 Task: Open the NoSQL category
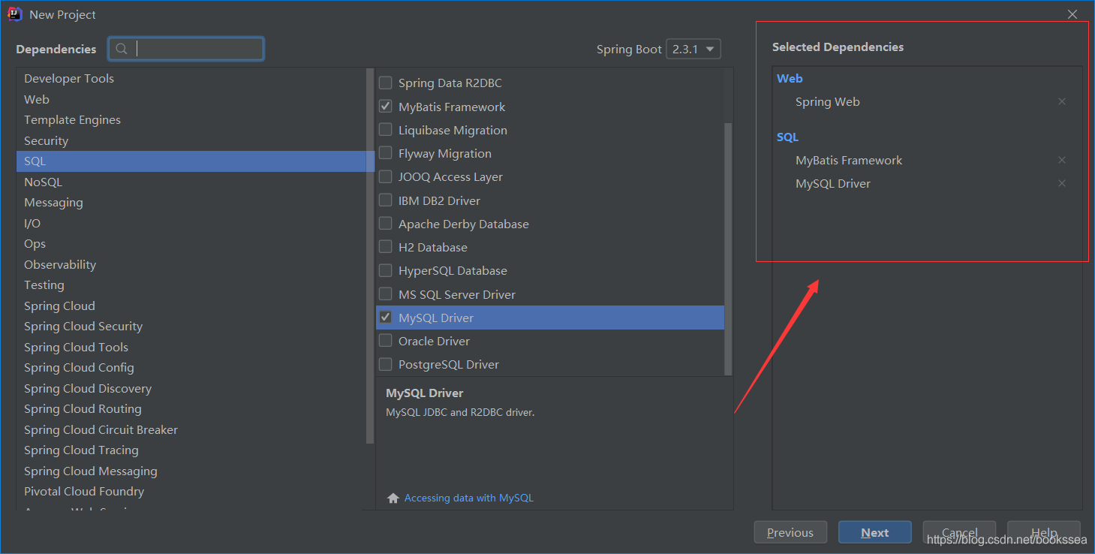pyautogui.click(x=191, y=182)
